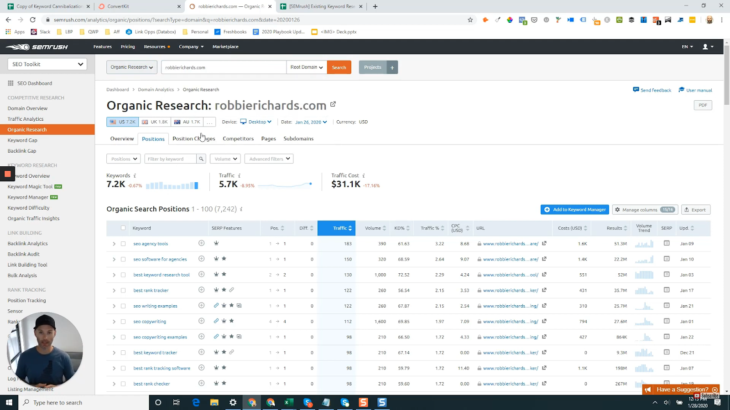Expand the 'seo software for agencies' row

(114, 259)
